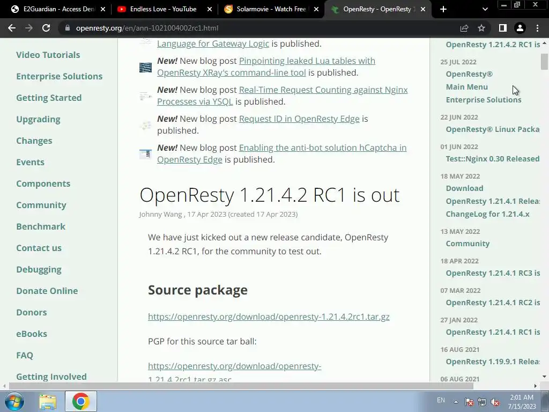This screenshot has width=549, height=412.
Task: Open Changes sidebar link
Action: click(34, 141)
